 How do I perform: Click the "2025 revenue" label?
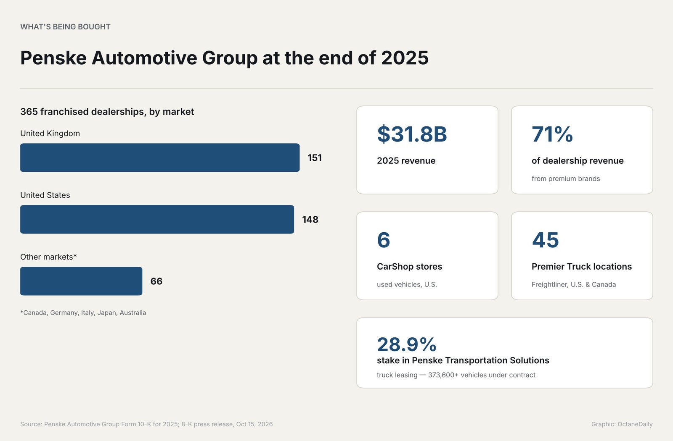pyautogui.click(x=406, y=161)
